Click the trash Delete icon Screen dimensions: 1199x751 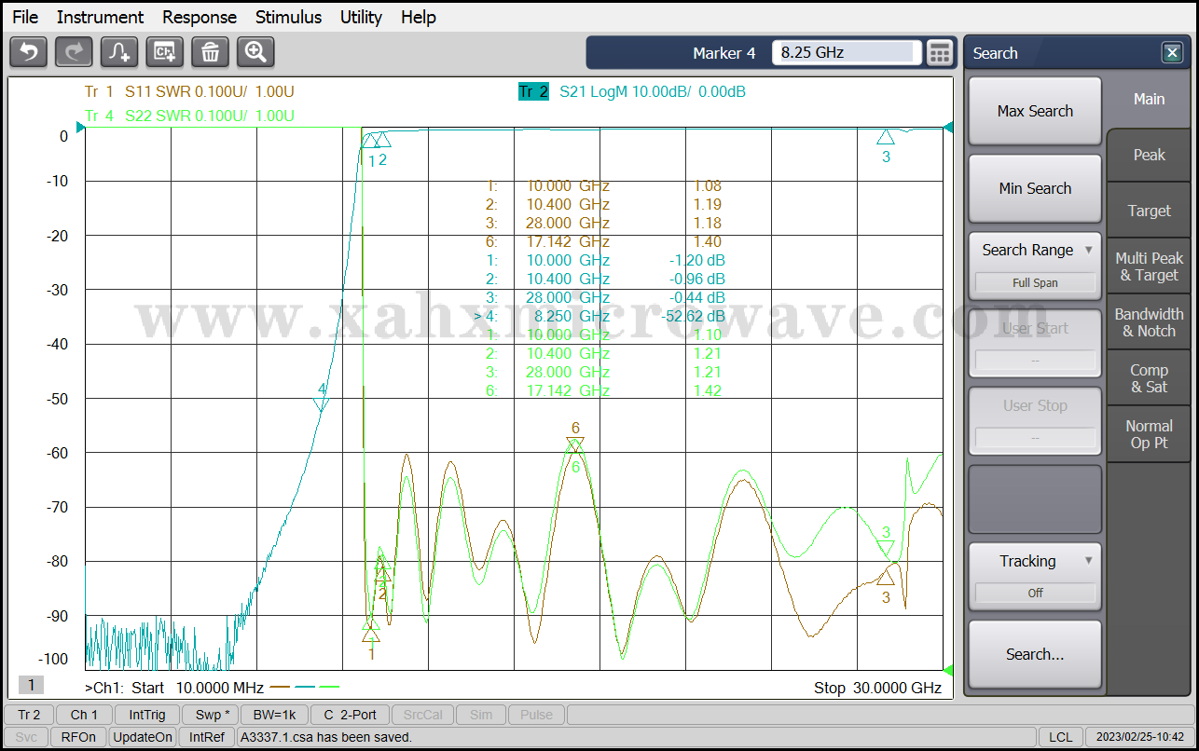click(210, 52)
